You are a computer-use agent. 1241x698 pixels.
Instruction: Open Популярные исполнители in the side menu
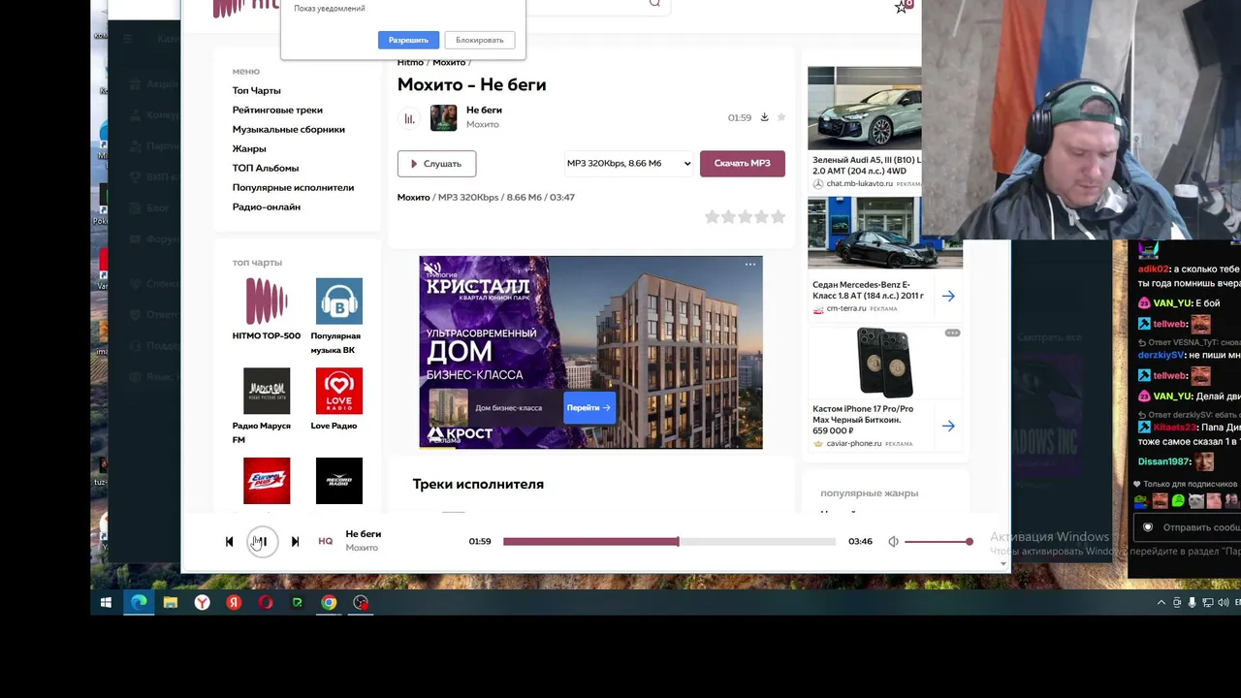(294, 187)
